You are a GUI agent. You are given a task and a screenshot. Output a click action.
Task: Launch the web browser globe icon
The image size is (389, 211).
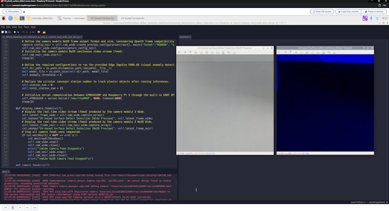pos(11,18)
